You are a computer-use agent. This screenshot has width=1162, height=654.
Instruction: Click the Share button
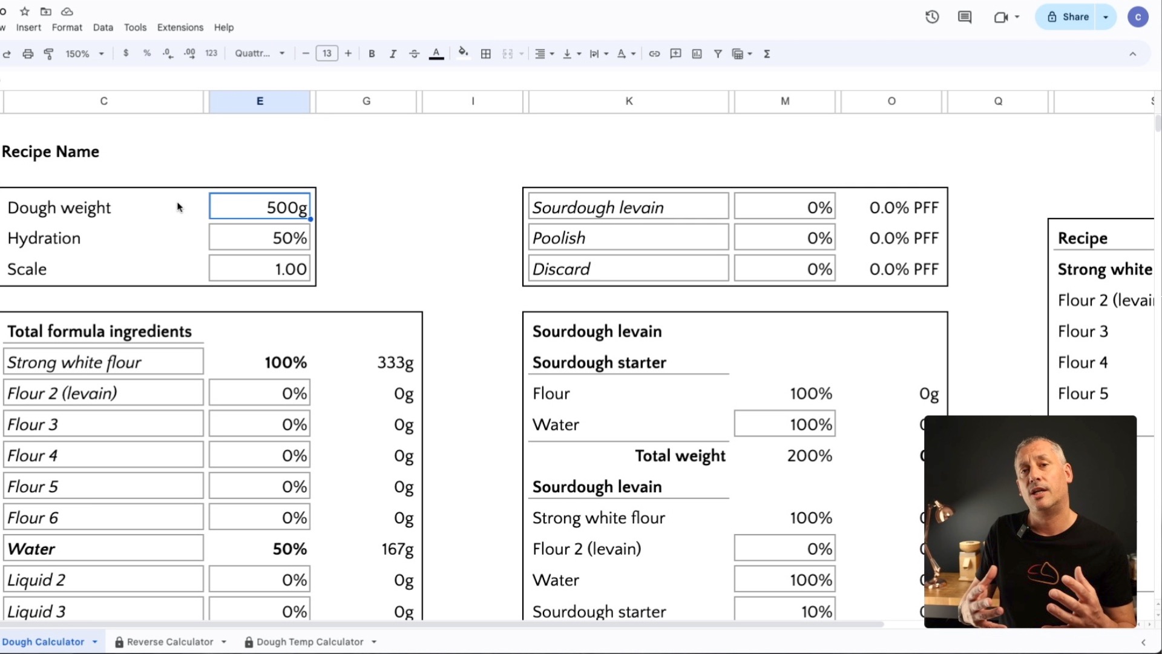pos(1068,17)
